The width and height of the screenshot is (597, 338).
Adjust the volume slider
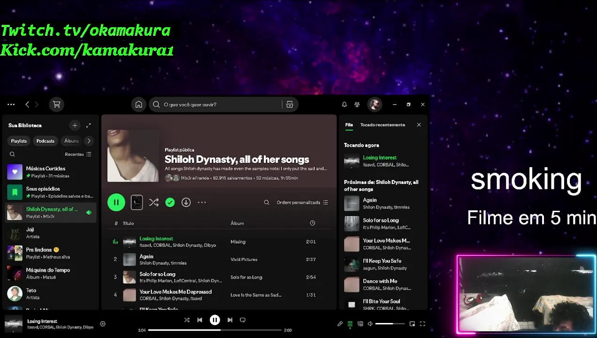[x=390, y=324]
